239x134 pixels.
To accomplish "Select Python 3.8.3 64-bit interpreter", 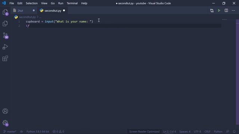I will tap(38, 131).
